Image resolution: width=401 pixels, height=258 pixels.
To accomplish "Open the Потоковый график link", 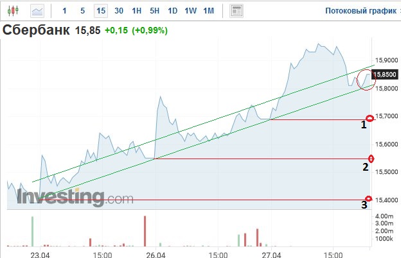I will pos(361,11).
